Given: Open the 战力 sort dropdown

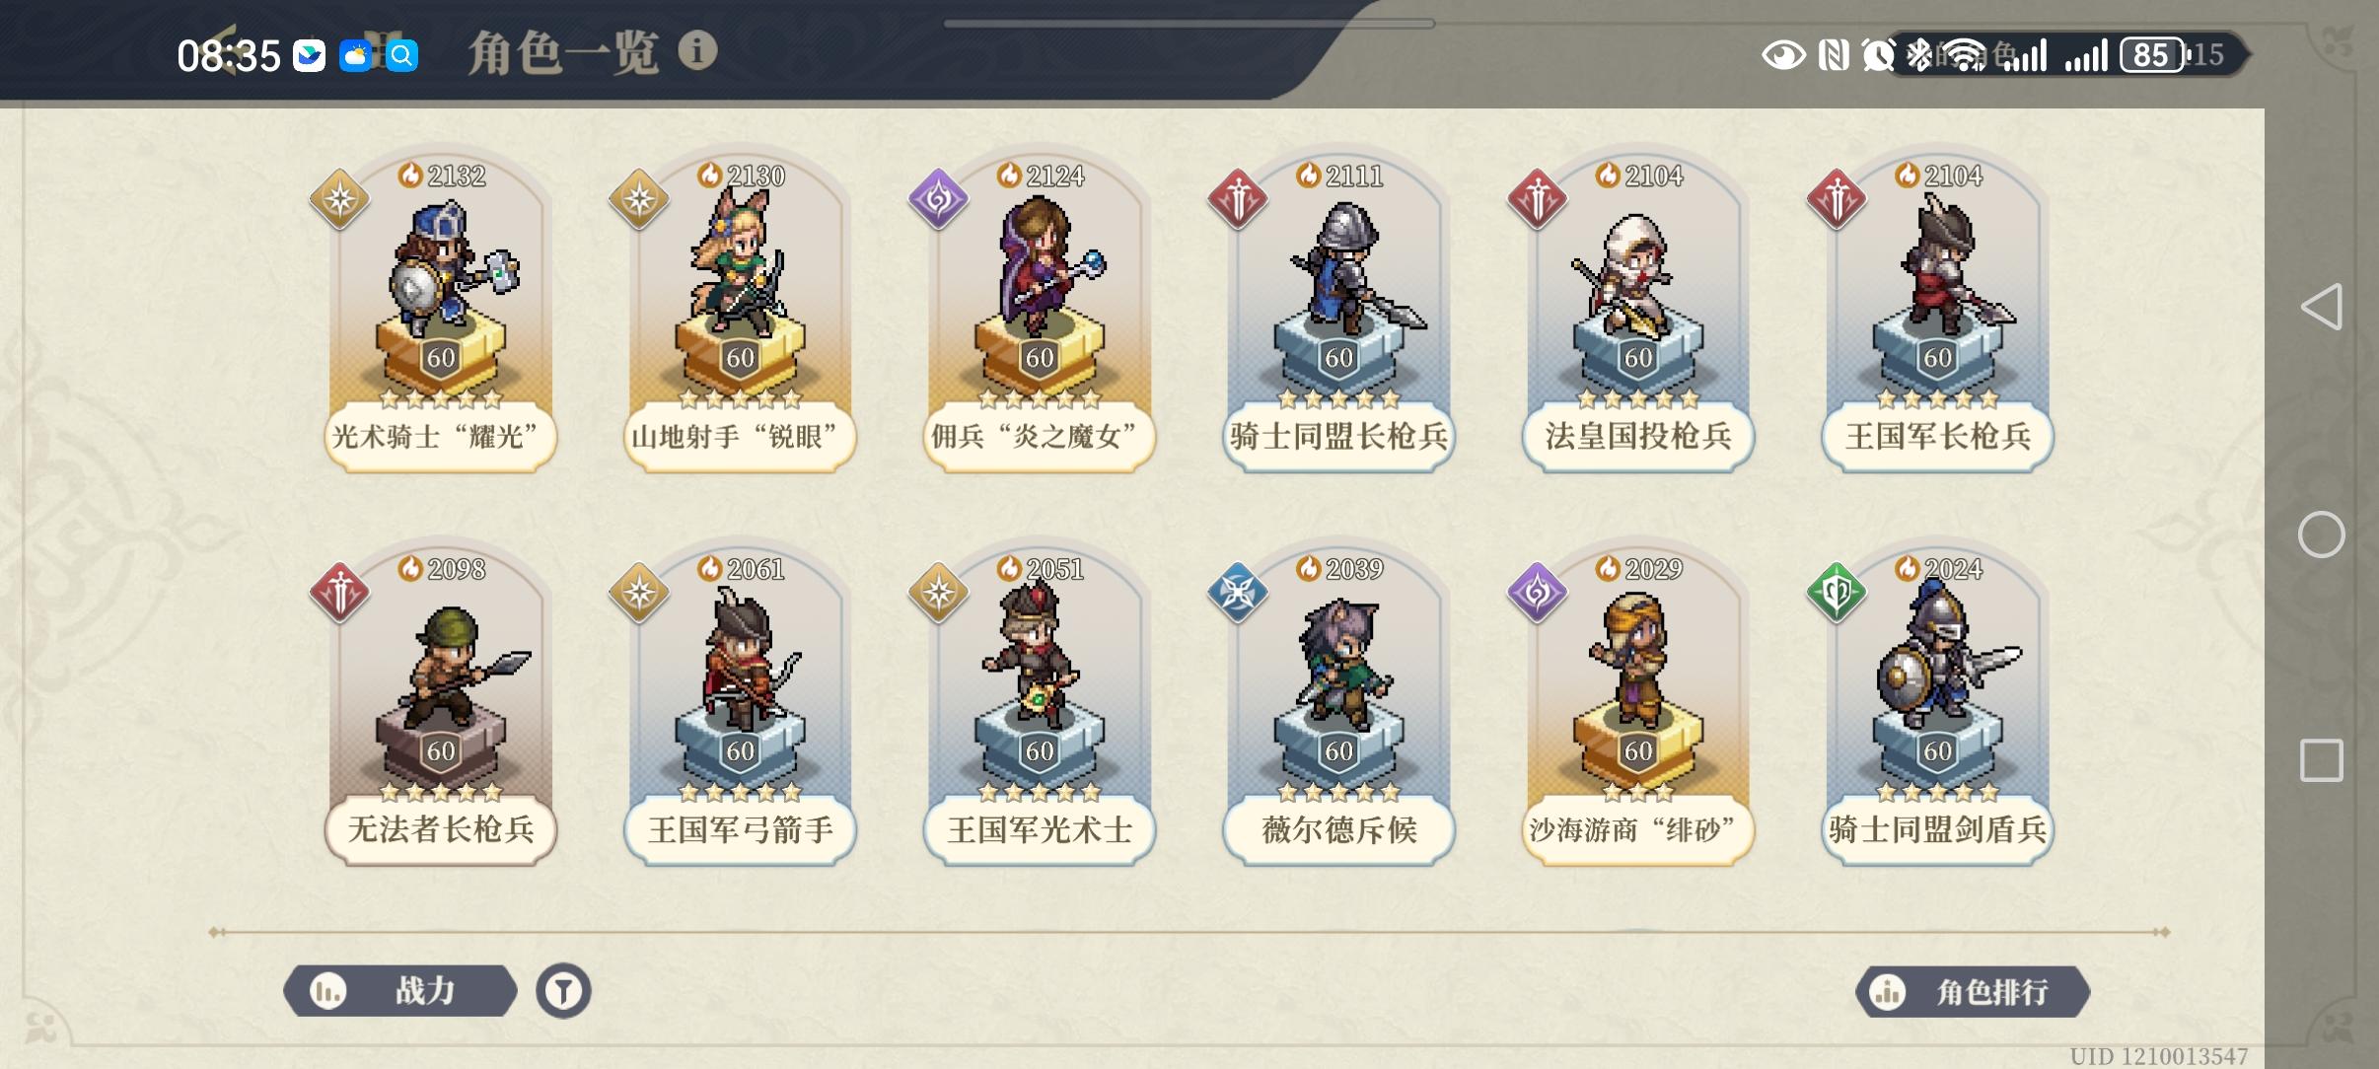Looking at the screenshot, I should (x=399, y=990).
